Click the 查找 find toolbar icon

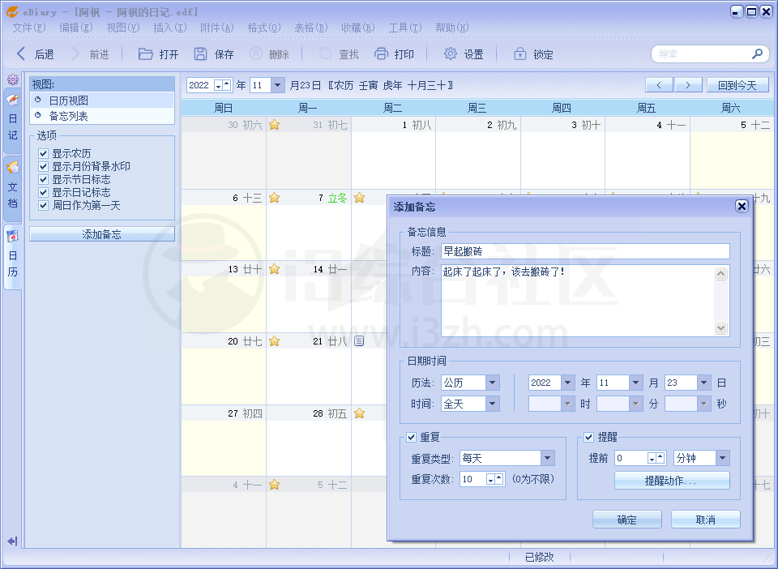[326, 53]
